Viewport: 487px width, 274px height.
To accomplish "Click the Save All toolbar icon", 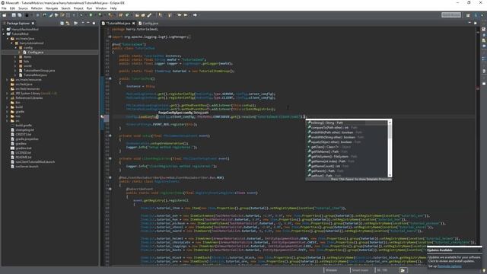I will coord(20,15).
